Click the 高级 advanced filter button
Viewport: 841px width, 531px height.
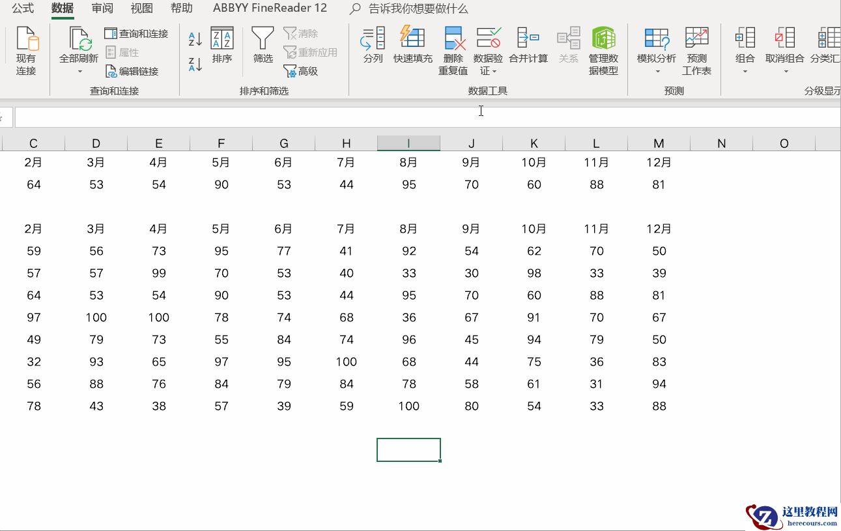coord(301,71)
